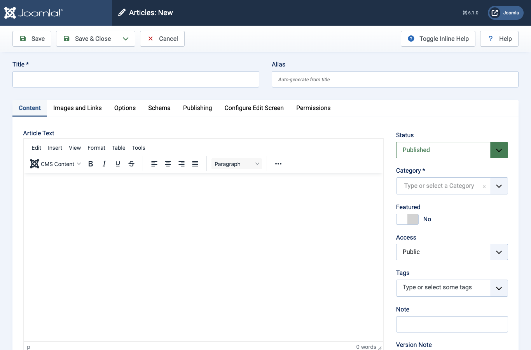Justify the text
The height and width of the screenshot is (350, 531).
(x=195, y=164)
